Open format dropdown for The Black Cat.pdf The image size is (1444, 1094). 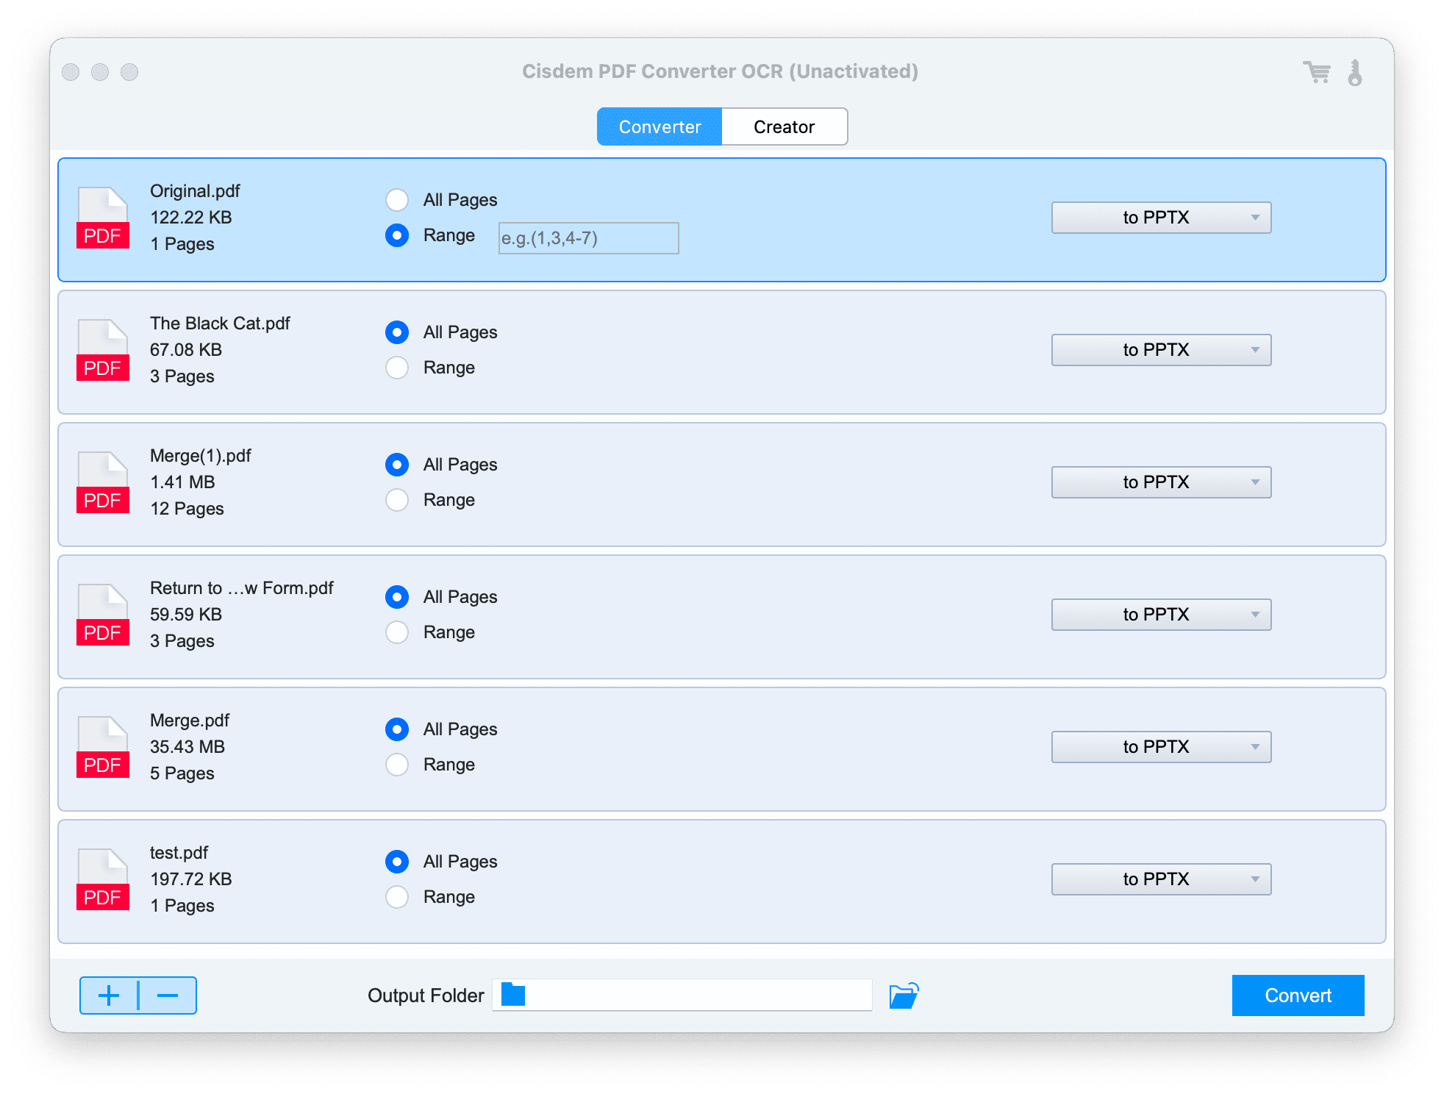coord(1161,350)
